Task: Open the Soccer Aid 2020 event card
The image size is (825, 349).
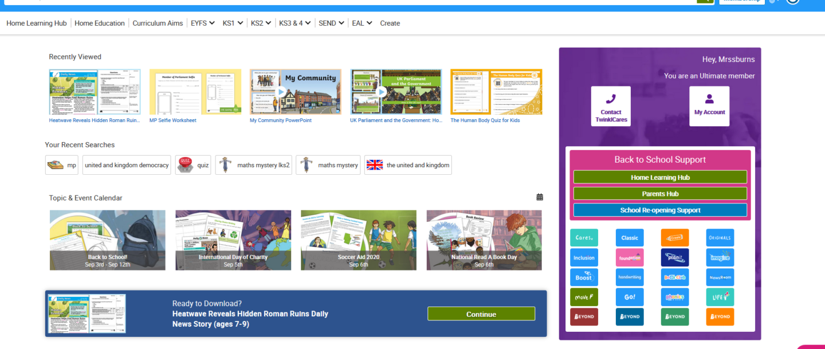Action: 359,240
